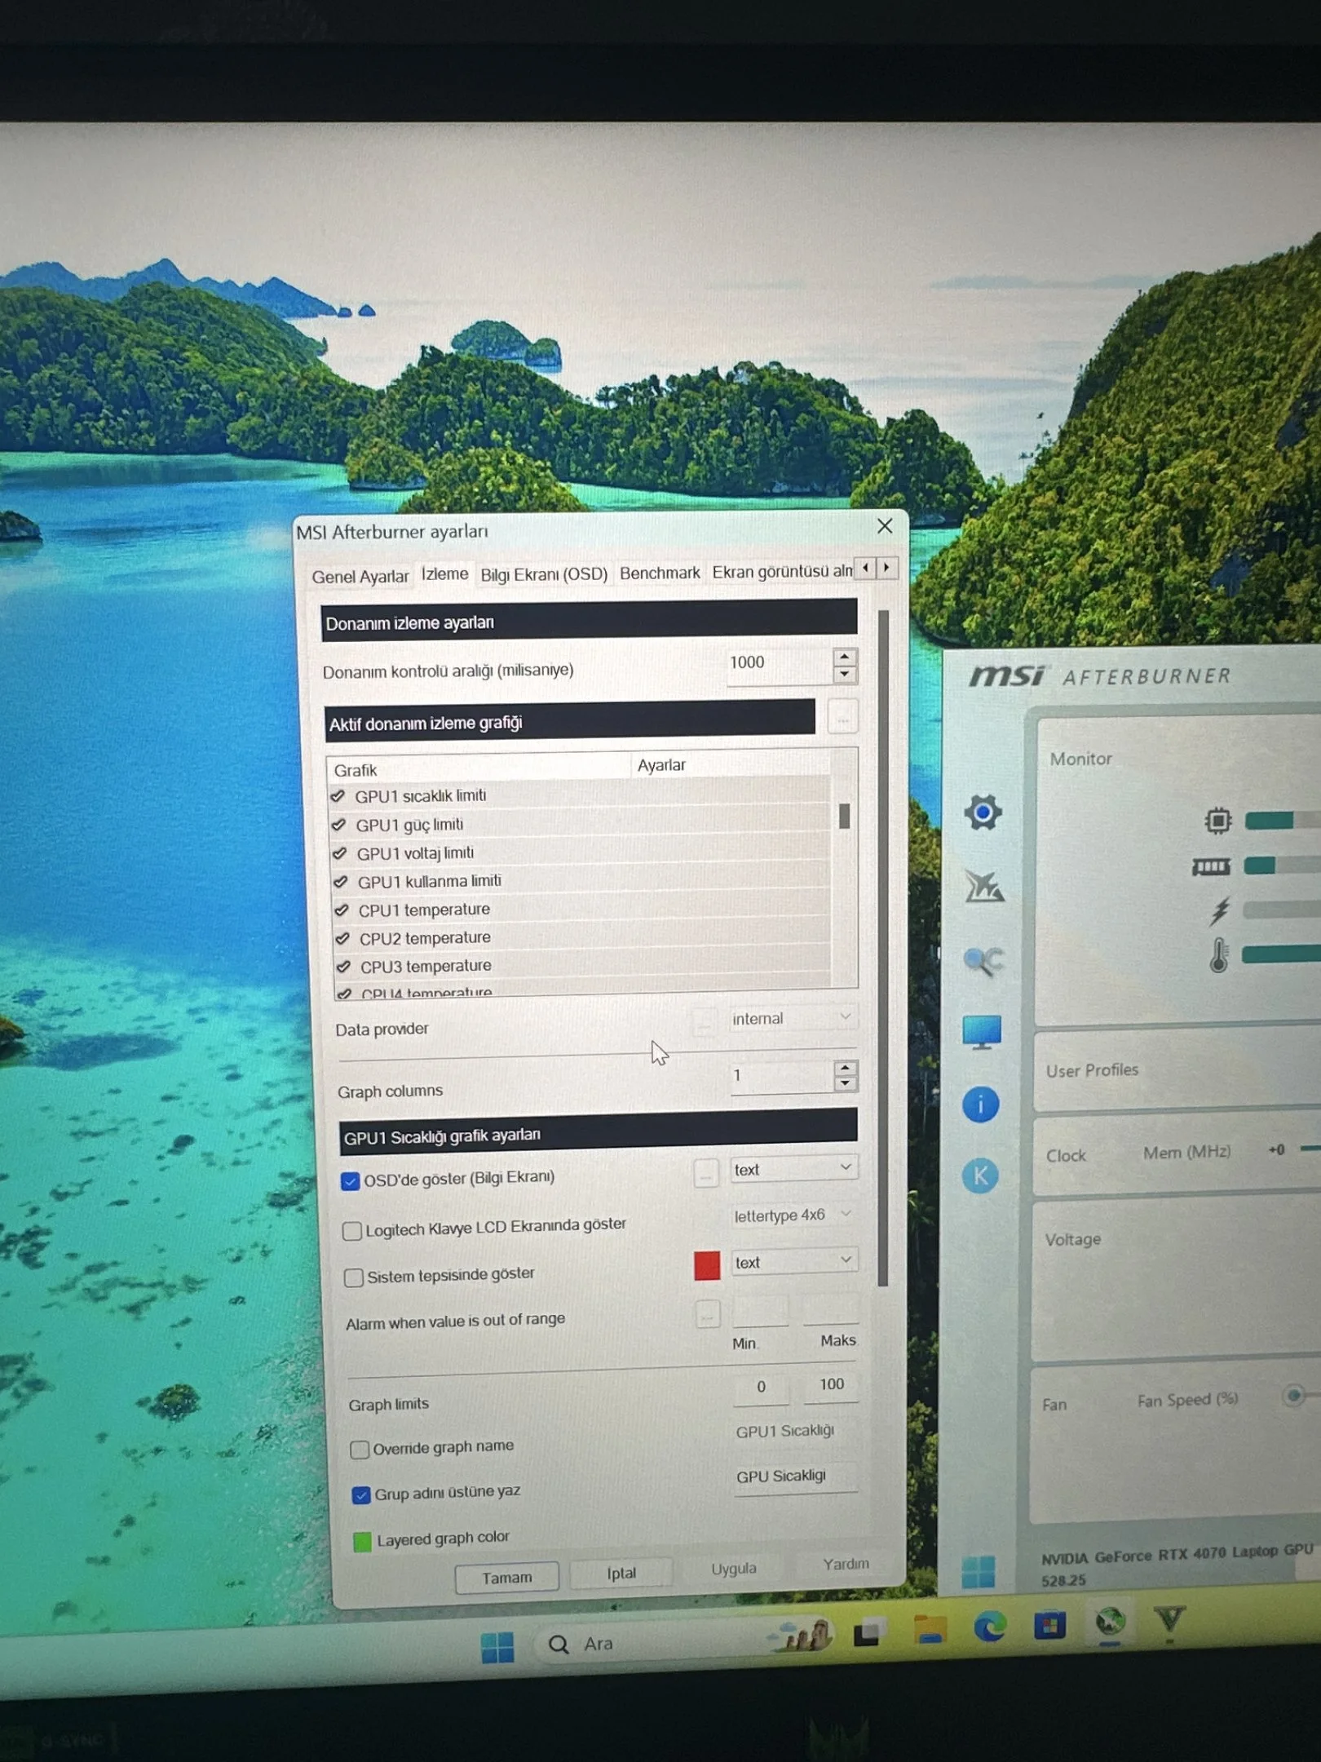Open the Ekran görüntüsü alma tab
This screenshot has height=1762, width=1321.
[782, 571]
